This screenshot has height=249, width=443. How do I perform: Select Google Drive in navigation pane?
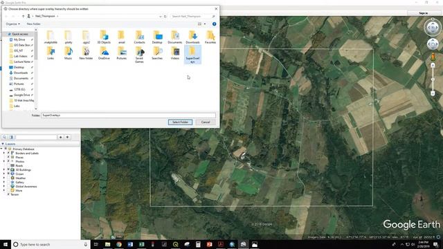(x=21, y=95)
